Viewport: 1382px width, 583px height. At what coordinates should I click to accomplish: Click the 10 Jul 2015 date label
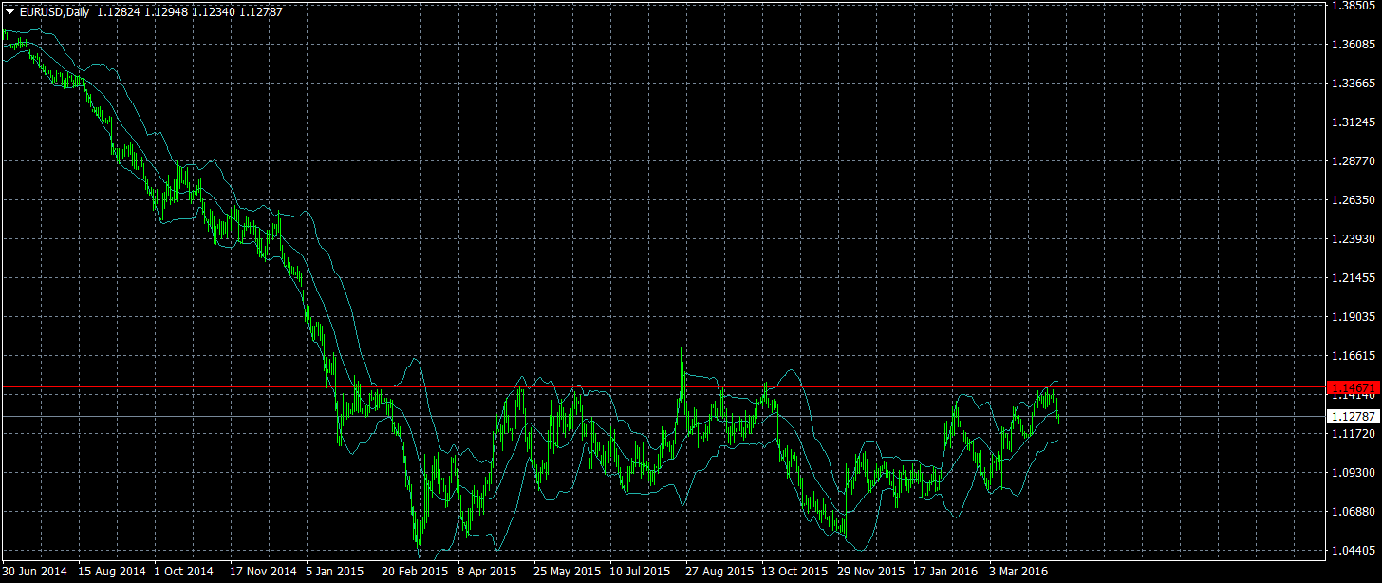point(639,572)
